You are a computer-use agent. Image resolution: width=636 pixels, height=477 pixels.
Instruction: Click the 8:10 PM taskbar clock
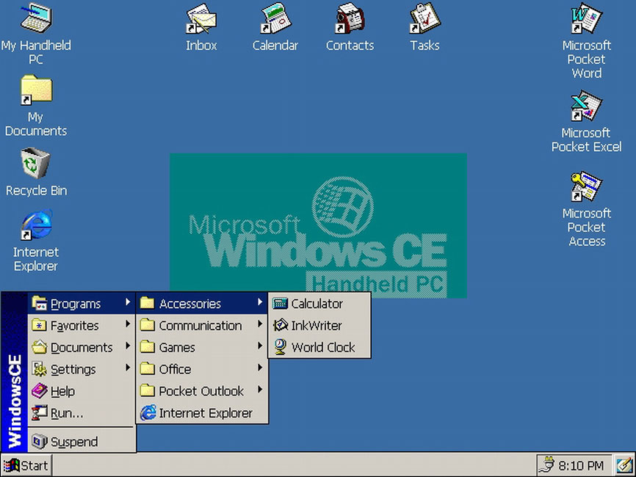point(580,465)
